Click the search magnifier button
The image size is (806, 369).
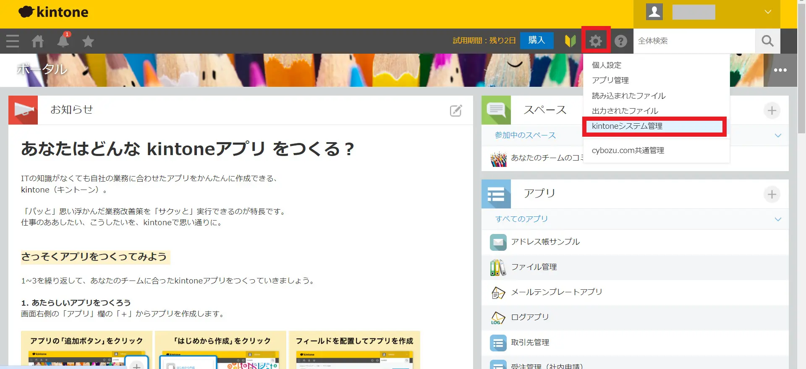[x=767, y=41]
